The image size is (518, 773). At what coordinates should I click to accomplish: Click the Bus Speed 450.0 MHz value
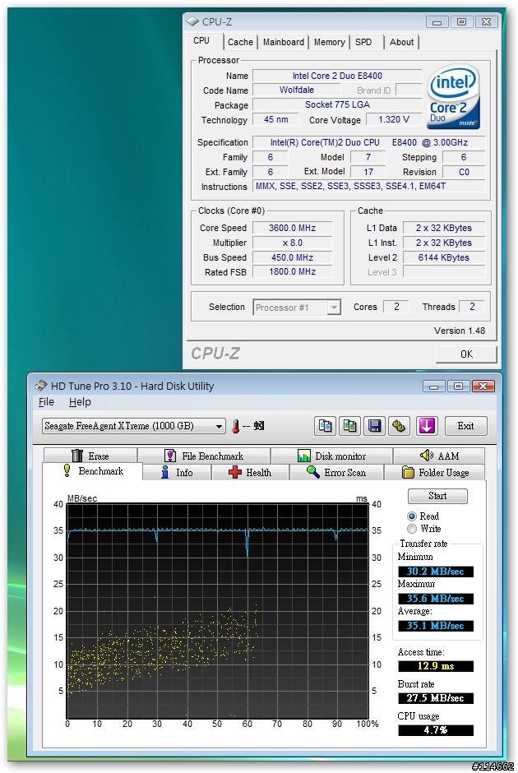pyautogui.click(x=292, y=257)
